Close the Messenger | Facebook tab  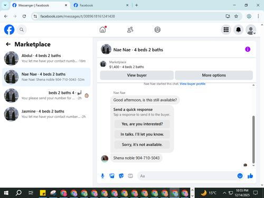[x=66, y=5]
